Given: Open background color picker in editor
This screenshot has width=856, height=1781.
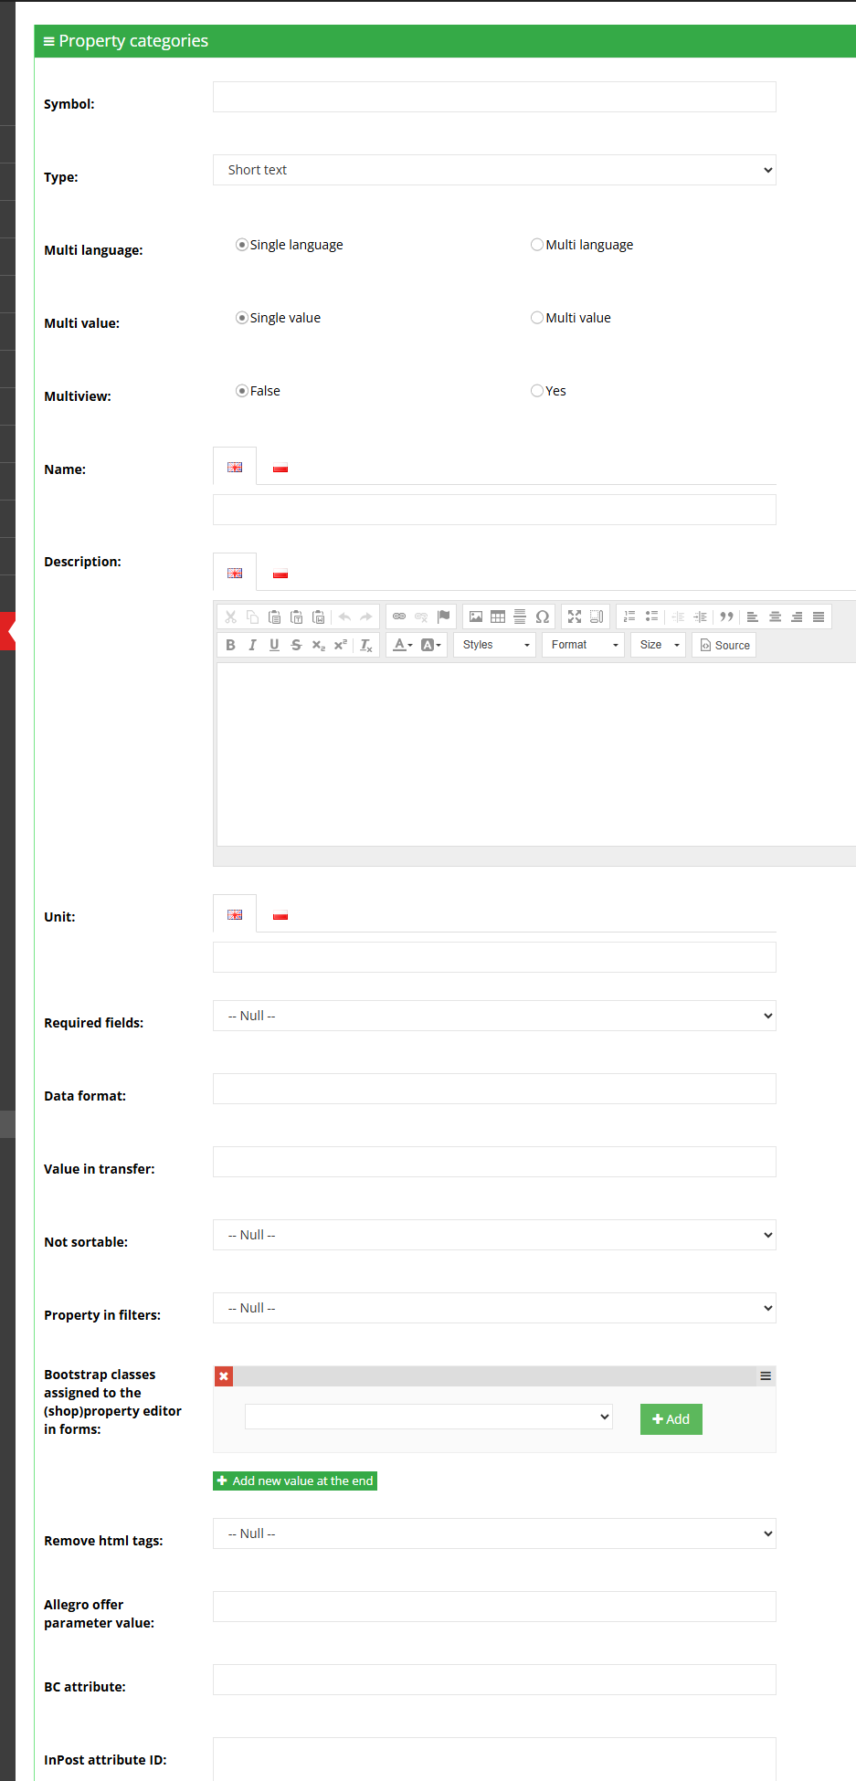Looking at the screenshot, I should [431, 645].
